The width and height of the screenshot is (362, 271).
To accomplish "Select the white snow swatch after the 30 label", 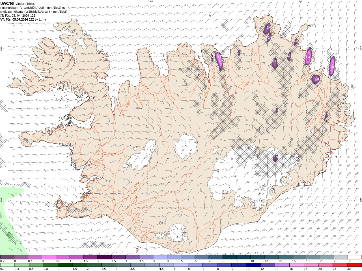I will pyautogui.click(x=355, y=257).
